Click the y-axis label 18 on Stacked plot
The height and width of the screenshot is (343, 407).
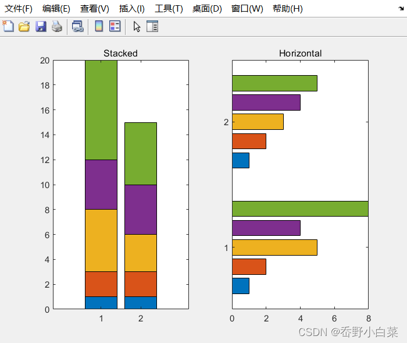click(x=45, y=85)
